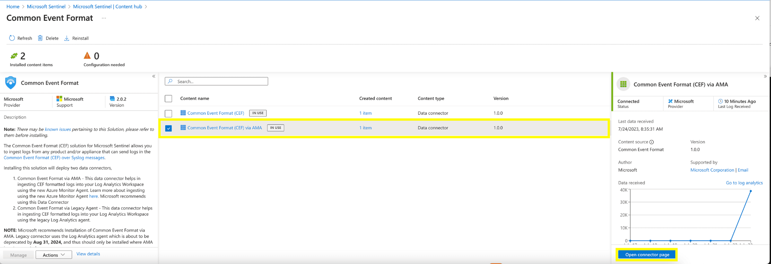Click the Common Event Format shield icon
The width and height of the screenshot is (771, 264).
click(x=11, y=83)
